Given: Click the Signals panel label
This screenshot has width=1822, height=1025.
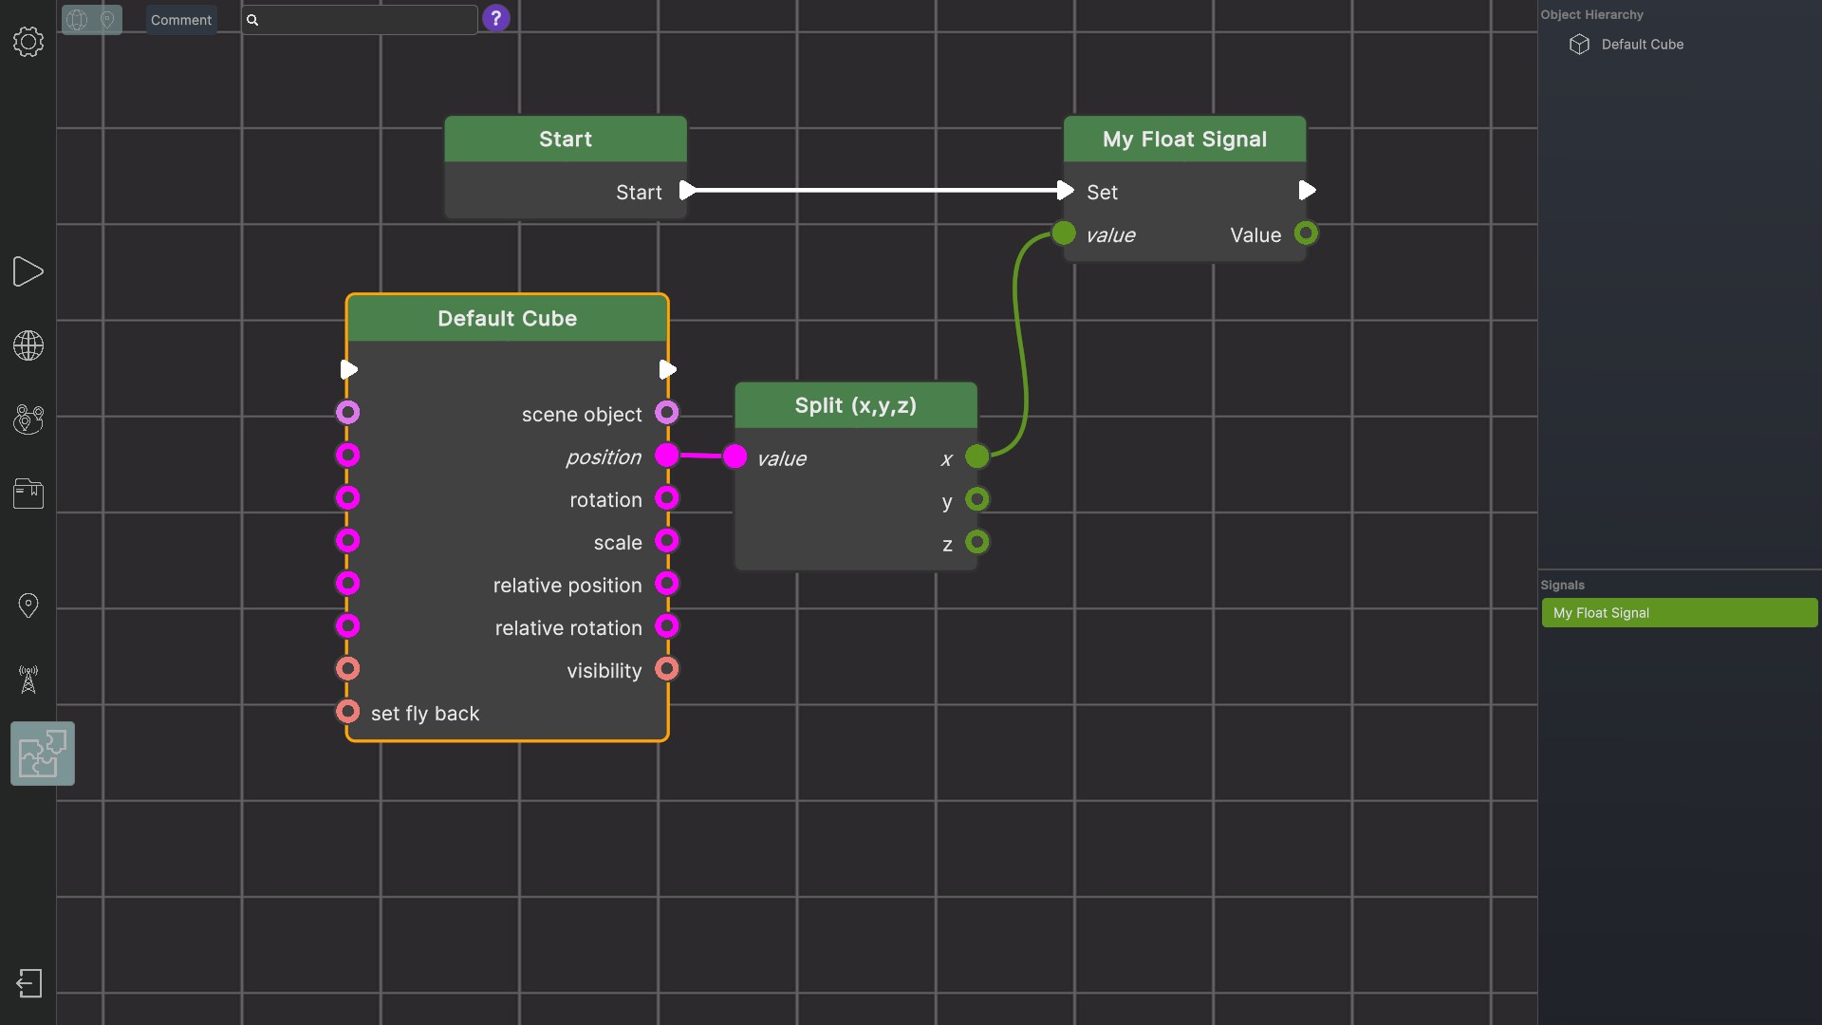Looking at the screenshot, I should [1562, 586].
